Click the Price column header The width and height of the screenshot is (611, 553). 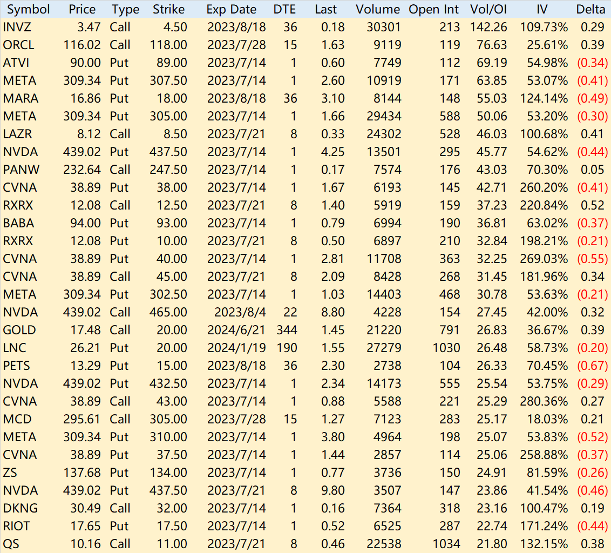pos(82,9)
